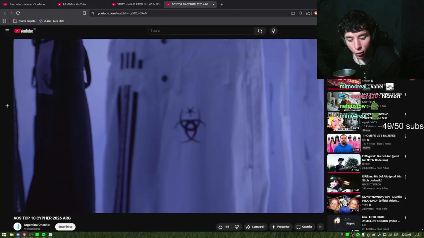This screenshot has height=238, width=424.
Task: Open the Windows Start menu
Action: tap(4, 235)
